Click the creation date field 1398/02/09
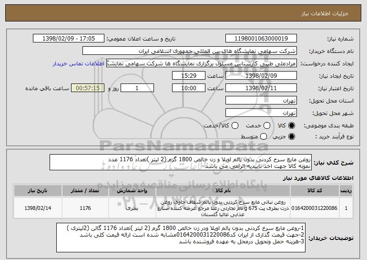This screenshot has width=367, height=260. click(x=261, y=76)
